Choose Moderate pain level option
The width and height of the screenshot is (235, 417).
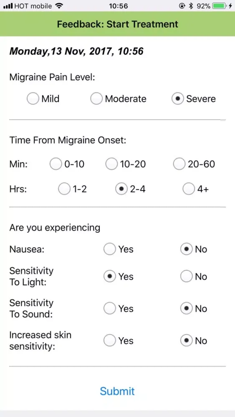96,99
